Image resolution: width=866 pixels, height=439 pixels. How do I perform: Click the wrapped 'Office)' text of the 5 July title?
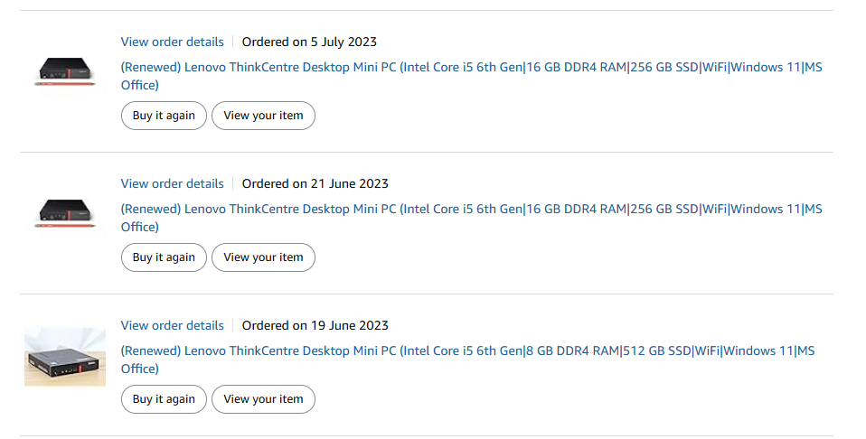click(140, 86)
